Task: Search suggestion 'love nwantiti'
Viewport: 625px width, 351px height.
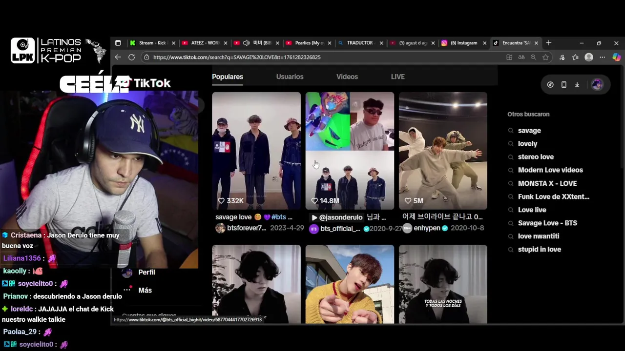Action: tap(539, 236)
